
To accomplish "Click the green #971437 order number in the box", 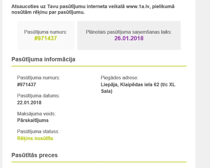I will 46,38.
